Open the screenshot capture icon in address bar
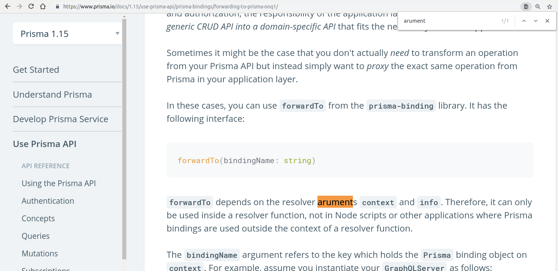 [526, 6]
